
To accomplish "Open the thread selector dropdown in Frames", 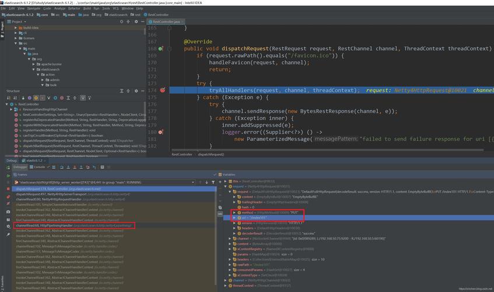I will click(x=193, y=182).
